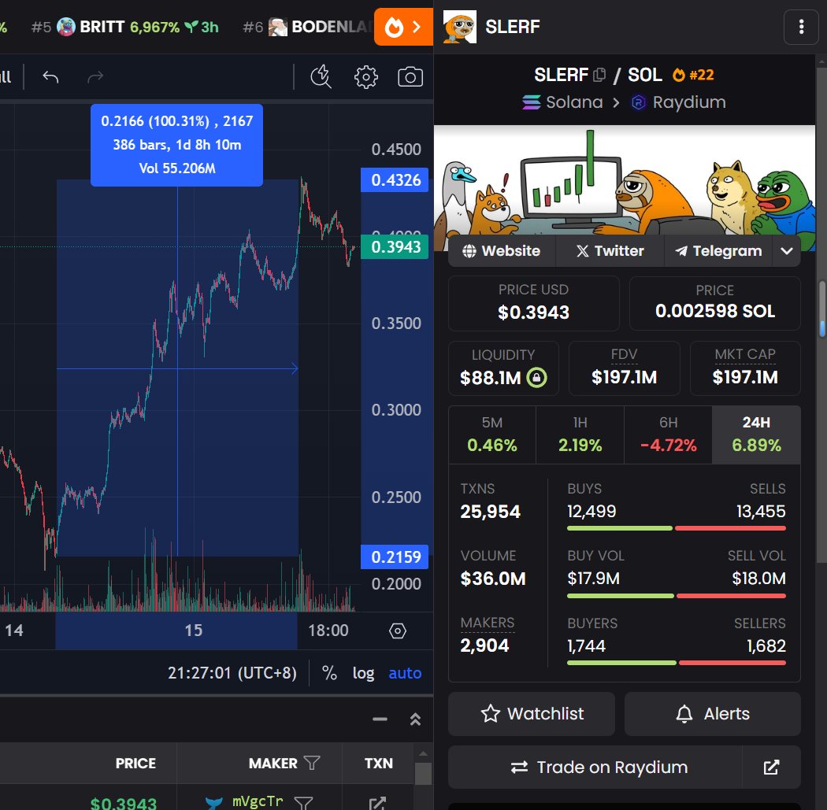Filter transactions by MAKER column funnel

pyautogui.click(x=312, y=763)
